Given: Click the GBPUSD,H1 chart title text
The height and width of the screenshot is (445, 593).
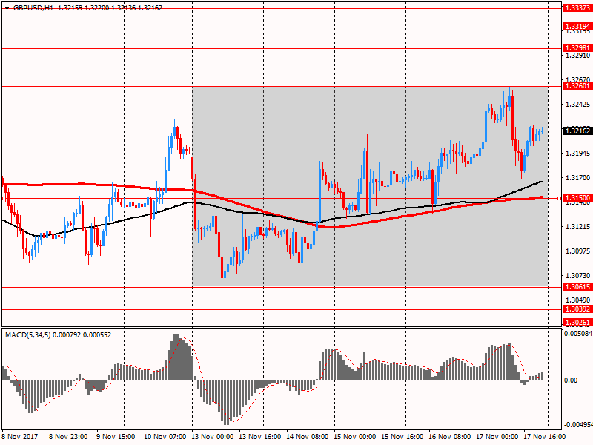Looking at the screenshot, I should coord(33,8).
